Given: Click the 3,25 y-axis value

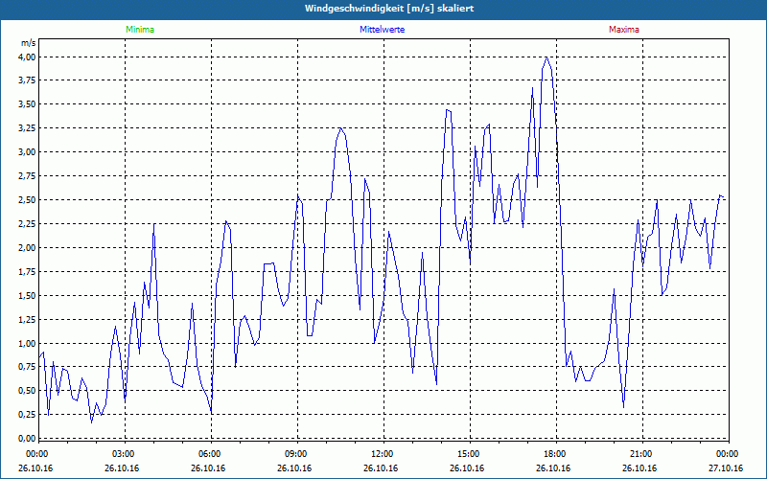Looking at the screenshot, I should pos(28,128).
